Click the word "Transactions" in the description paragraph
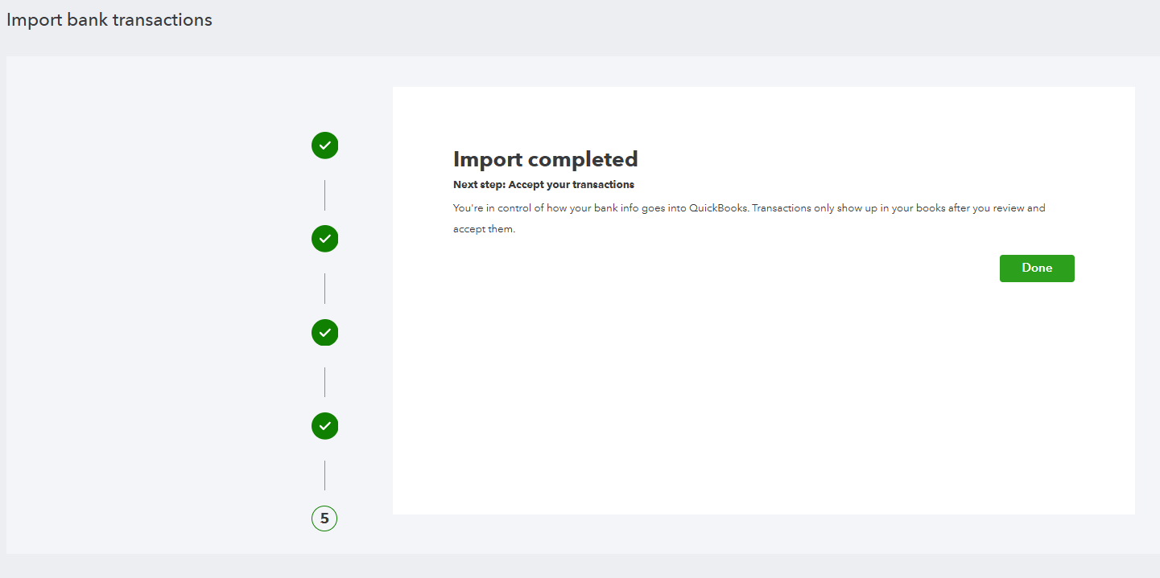The height and width of the screenshot is (578, 1160). (783, 208)
